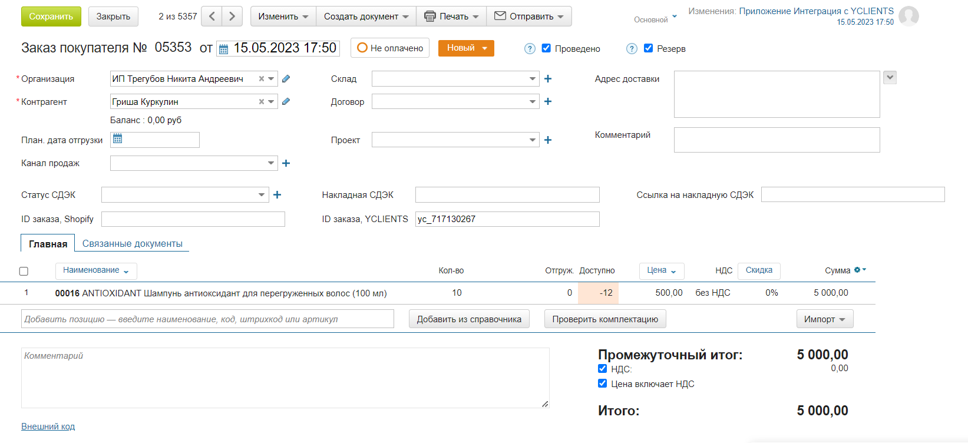This screenshot has height=443, width=968.
Task: Switch to Связанные документы tab
Action: point(133,243)
